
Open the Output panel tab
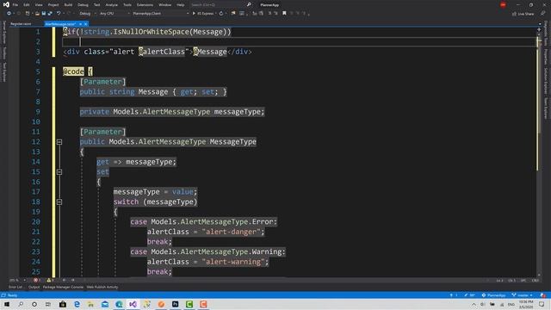coord(34,287)
